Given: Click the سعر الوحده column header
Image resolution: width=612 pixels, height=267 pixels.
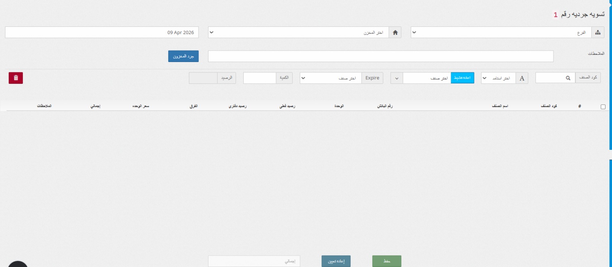Looking at the screenshot, I should pyautogui.click(x=141, y=106).
